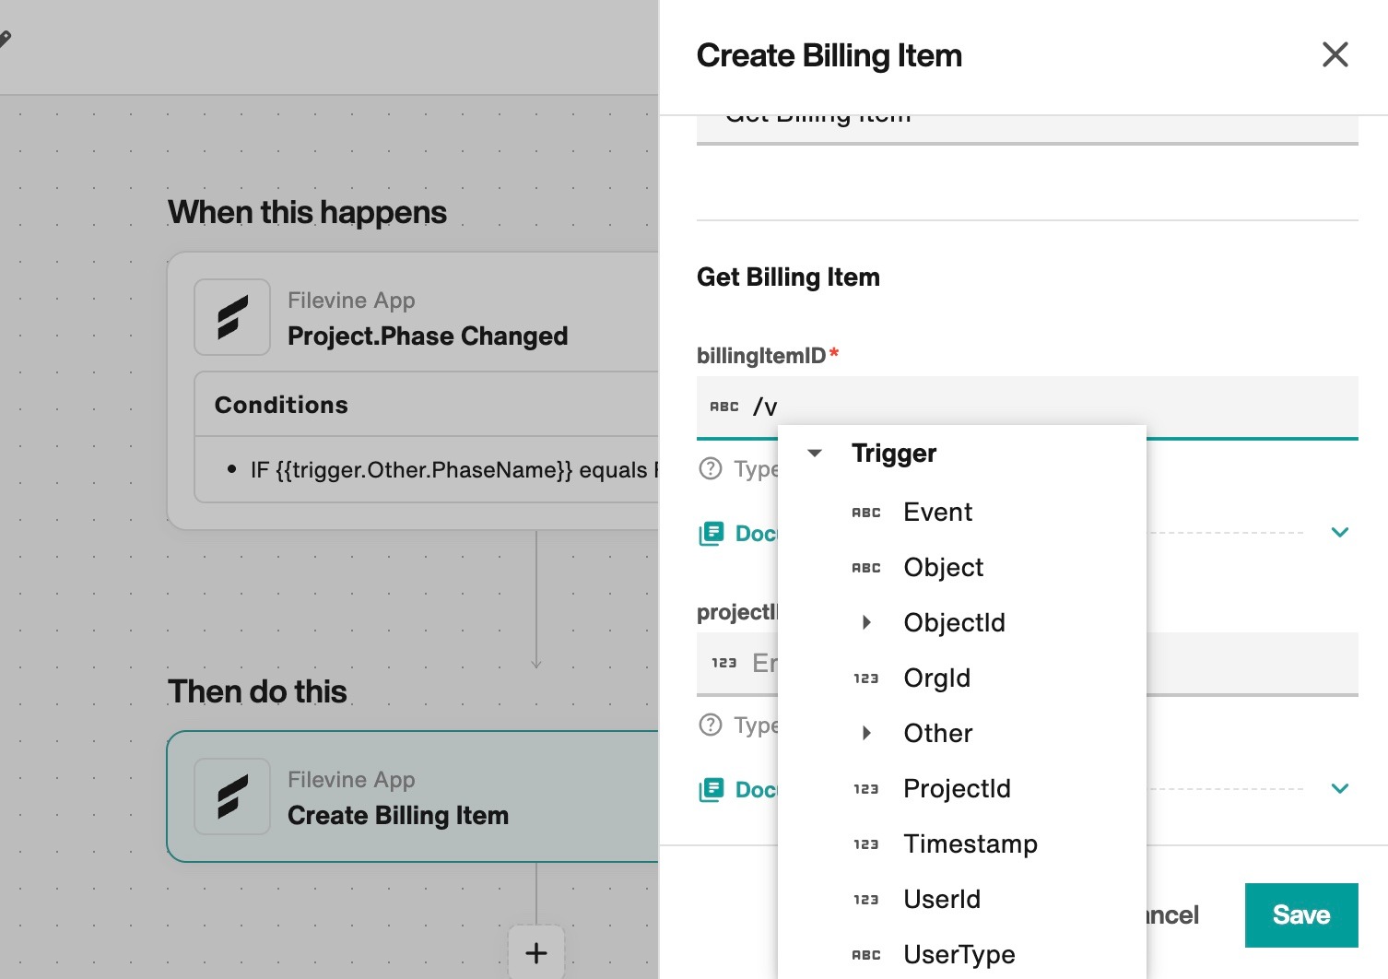The image size is (1388, 979).
Task: Click the 123 icon beside OrgId
Action: coord(866,678)
